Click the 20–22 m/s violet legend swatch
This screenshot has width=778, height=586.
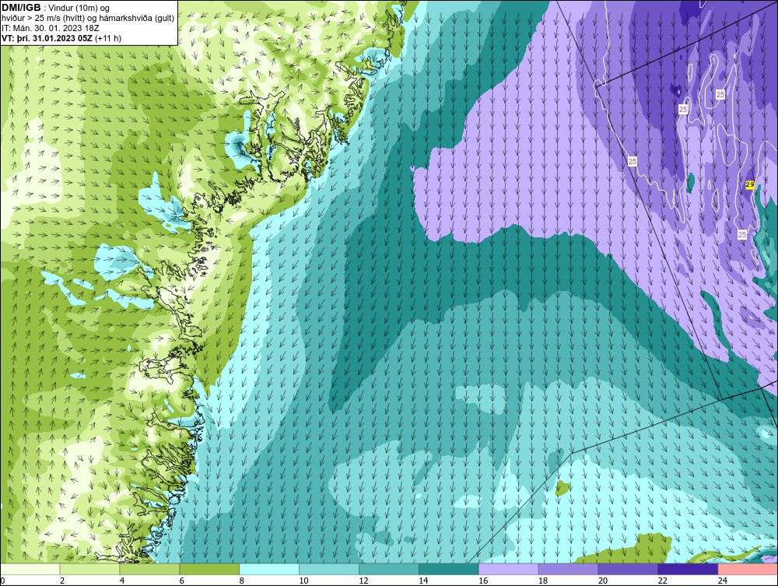click(x=628, y=569)
